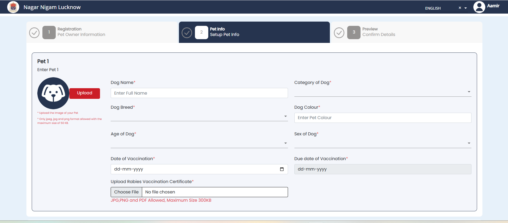This screenshot has height=223, width=508.
Task: Click step number 3 badge
Action: (x=354, y=33)
